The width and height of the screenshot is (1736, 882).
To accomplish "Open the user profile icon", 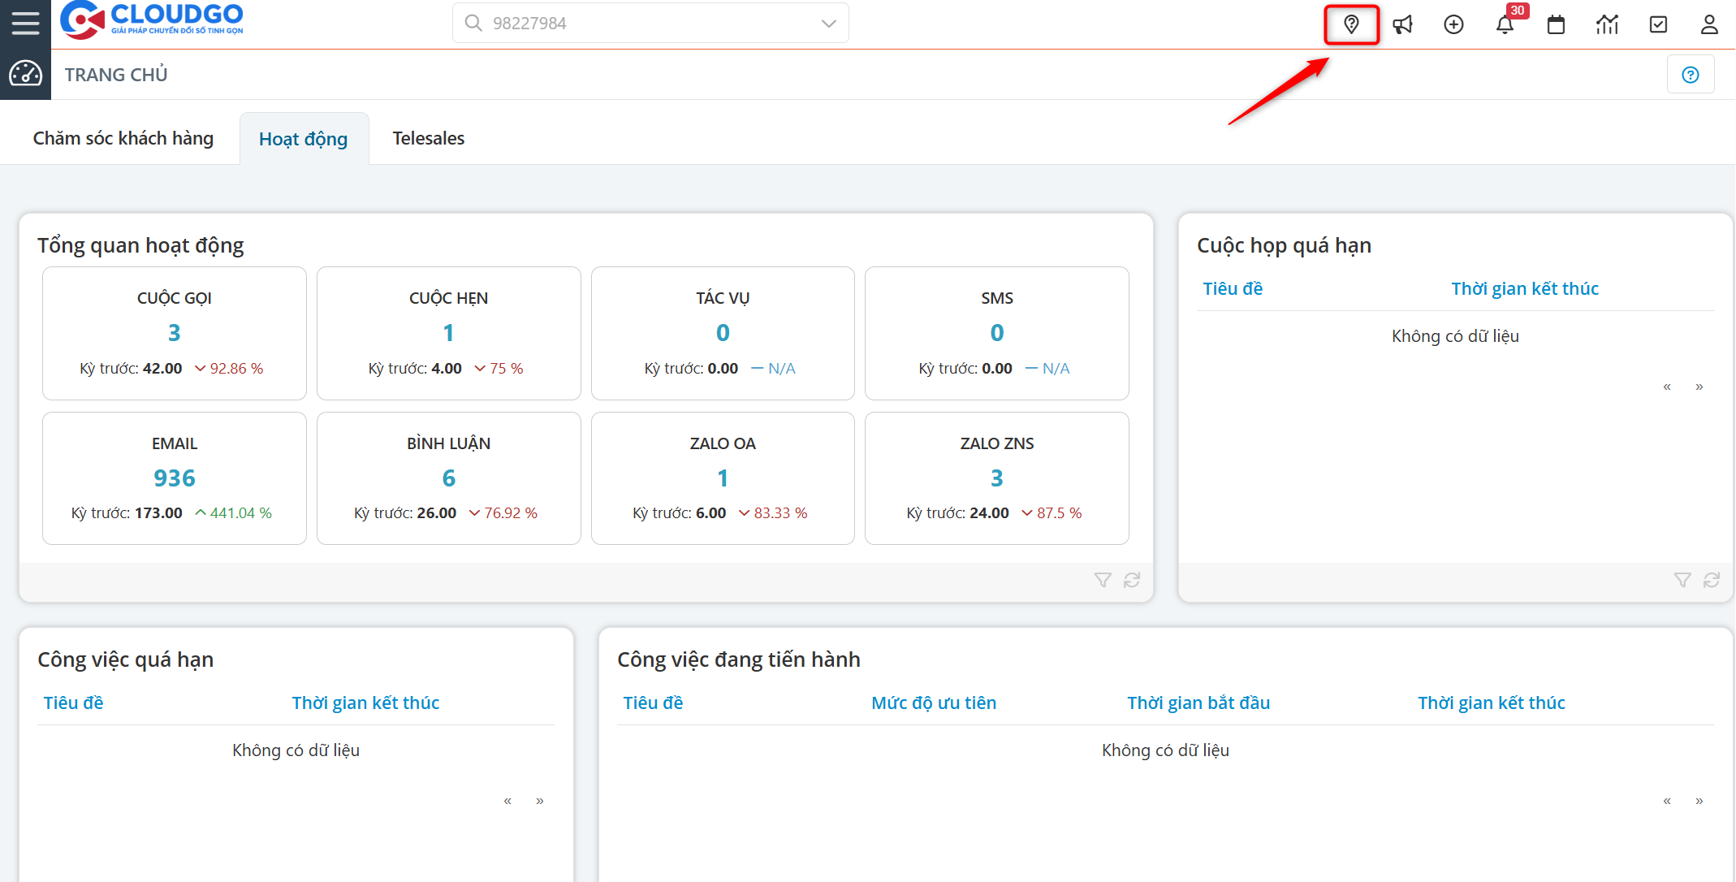I will 1709,24.
